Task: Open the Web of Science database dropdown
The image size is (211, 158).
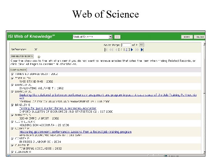Action: [x=110, y=37]
